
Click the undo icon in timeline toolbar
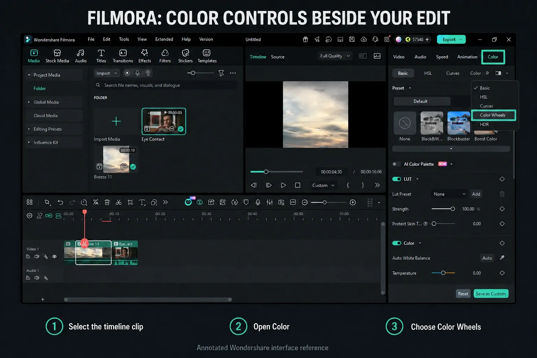[x=60, y=202]
